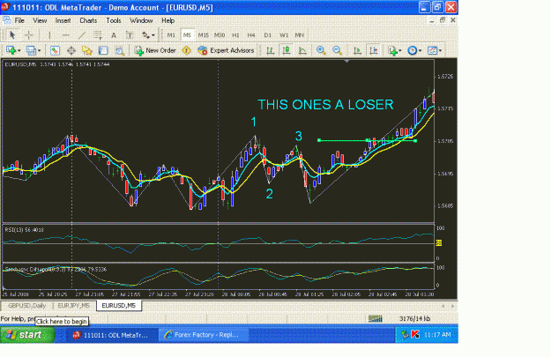Open the Window menu

tap(141, 21)
